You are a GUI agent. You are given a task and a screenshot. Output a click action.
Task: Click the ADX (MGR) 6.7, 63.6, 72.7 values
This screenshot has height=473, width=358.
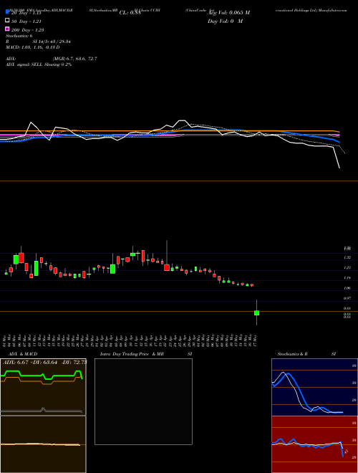74,59
